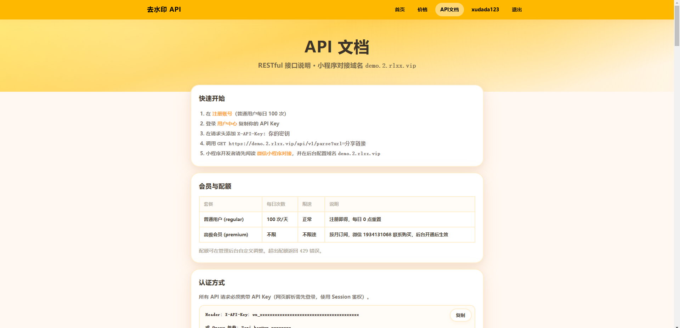Screen dimensions: 680x328
Task: Go to the 首页 nav item
Action: pos(399,10)
